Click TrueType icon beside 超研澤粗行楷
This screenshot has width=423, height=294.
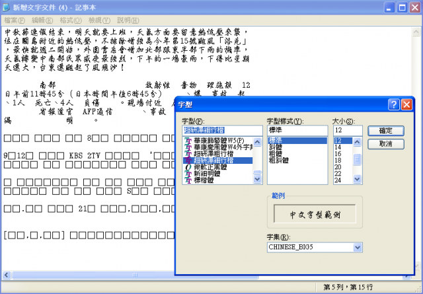click(x=188, y=154)
